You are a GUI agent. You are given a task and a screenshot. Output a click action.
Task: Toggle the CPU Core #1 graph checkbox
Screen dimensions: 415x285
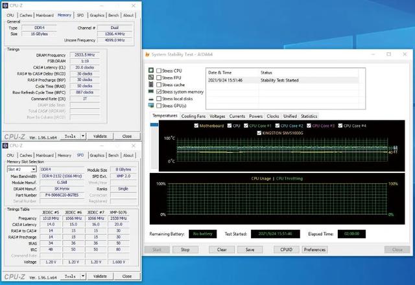(246, 126)
